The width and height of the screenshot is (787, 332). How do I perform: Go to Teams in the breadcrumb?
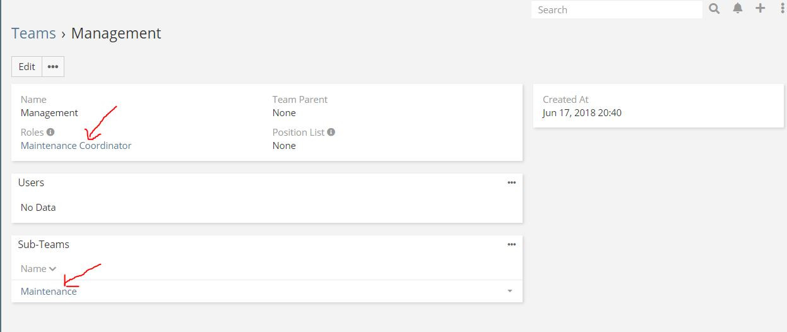(33, 33)
